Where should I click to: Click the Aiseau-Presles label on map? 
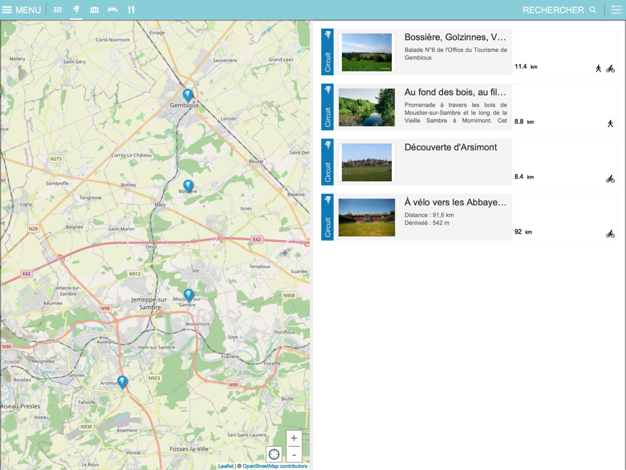point(21,406)
